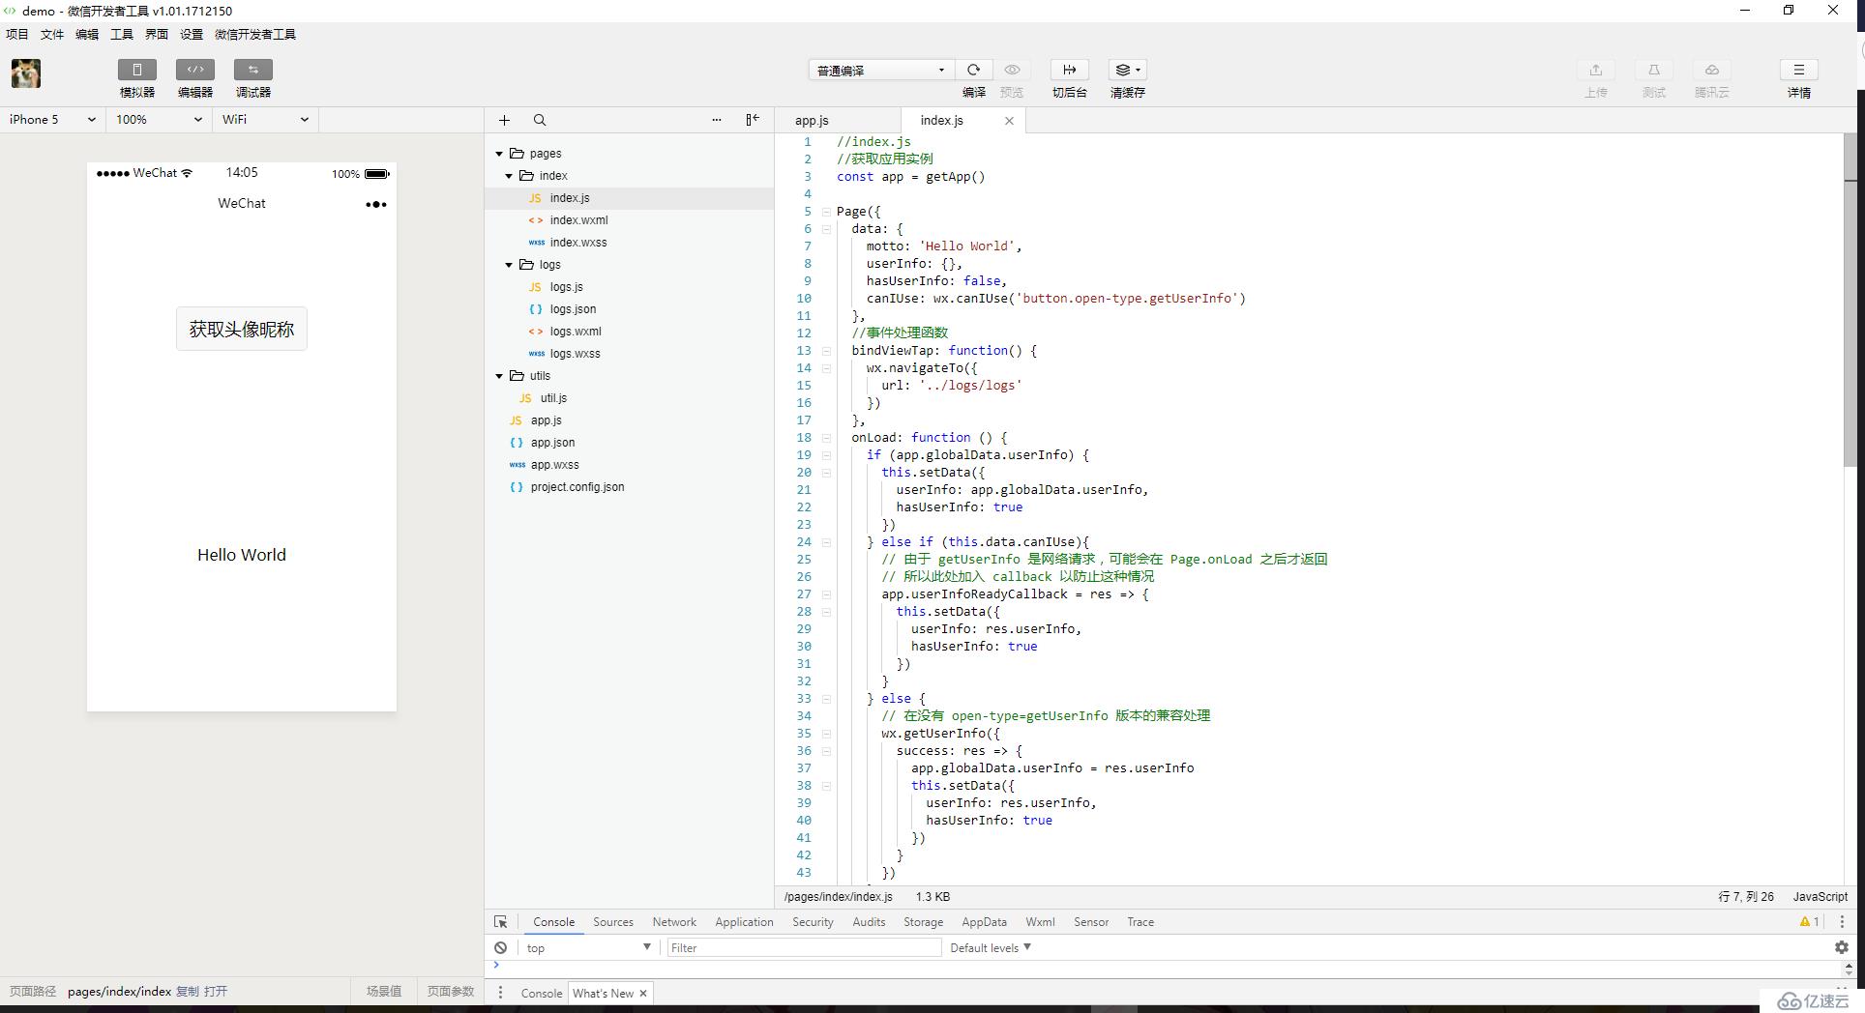Open the iPhone 5 device dropdown
1865x1013 pixels.
(53, 120)
